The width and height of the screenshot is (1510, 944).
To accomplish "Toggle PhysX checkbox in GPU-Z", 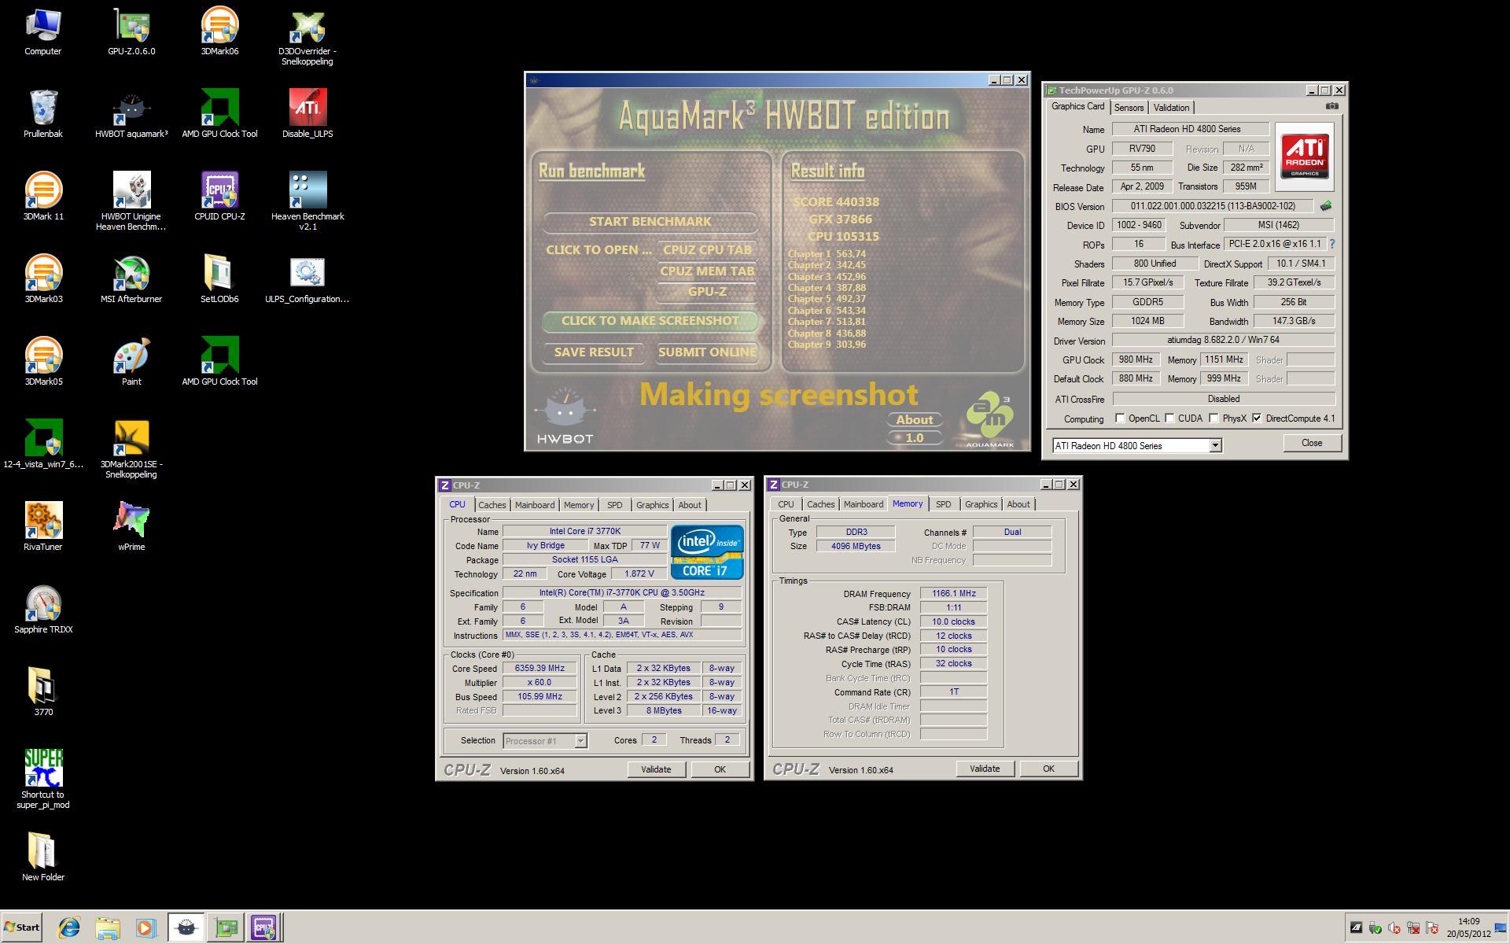I will tap(1214, 419).
